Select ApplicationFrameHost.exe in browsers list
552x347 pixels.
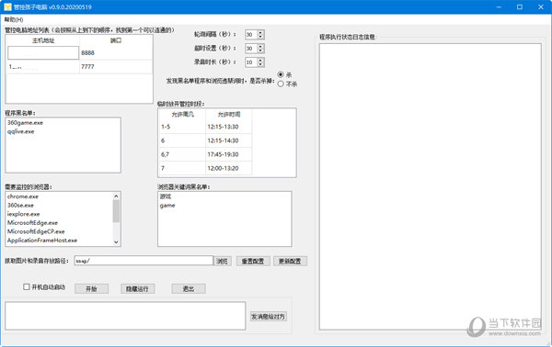point(42,241)
